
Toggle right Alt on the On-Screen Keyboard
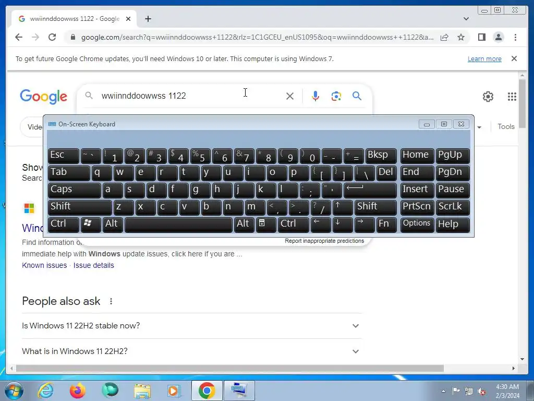pos(244,225)
